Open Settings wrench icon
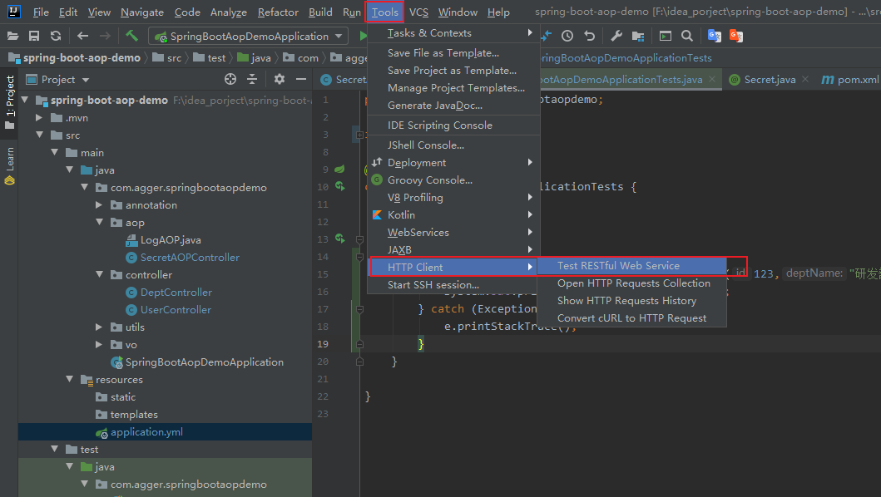881x497 pixels. [616, 36]
